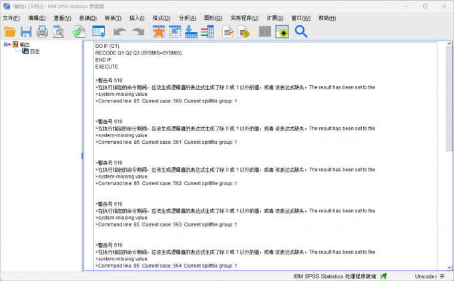The width and height of the screenshot is (454, 281).
Task: Select the 输出 root in outline tree
Action: [25, 45]
